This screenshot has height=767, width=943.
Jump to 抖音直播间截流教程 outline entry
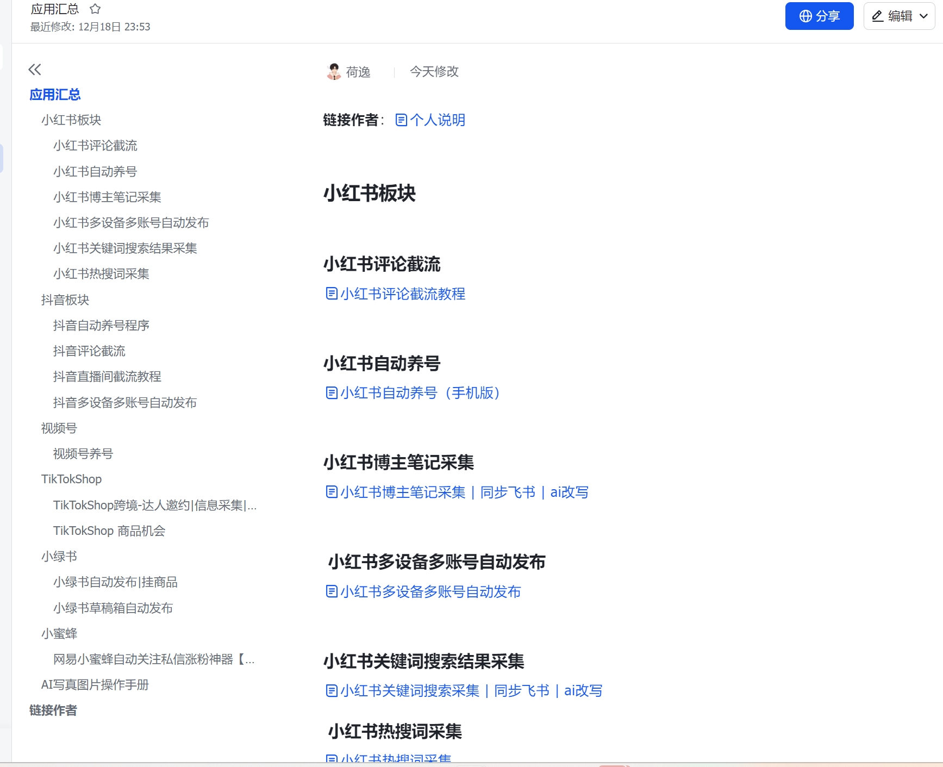coord(107,376)
